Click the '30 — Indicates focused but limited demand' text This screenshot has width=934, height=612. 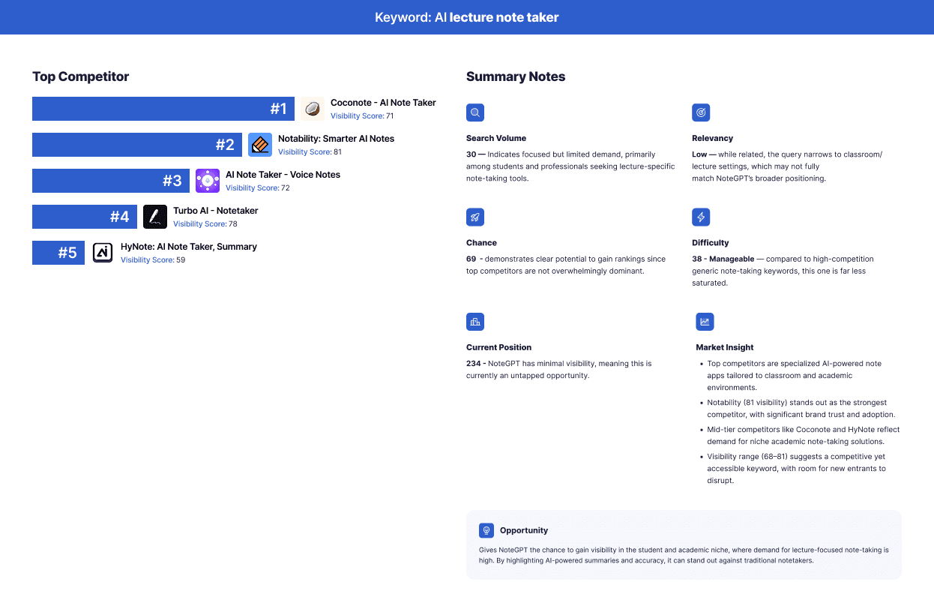tap(570, 166)
